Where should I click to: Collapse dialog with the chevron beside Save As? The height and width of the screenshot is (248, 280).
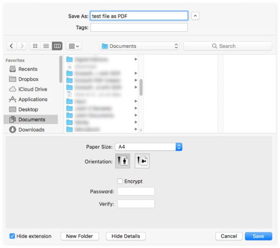click(x=195, y=16)
